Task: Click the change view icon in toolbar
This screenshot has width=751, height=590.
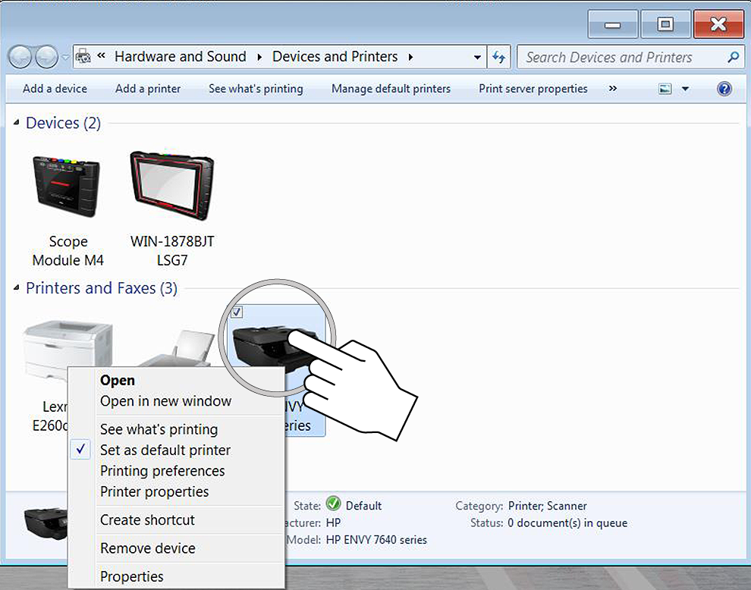Action: pyautogui.click(x=665, y=89)
